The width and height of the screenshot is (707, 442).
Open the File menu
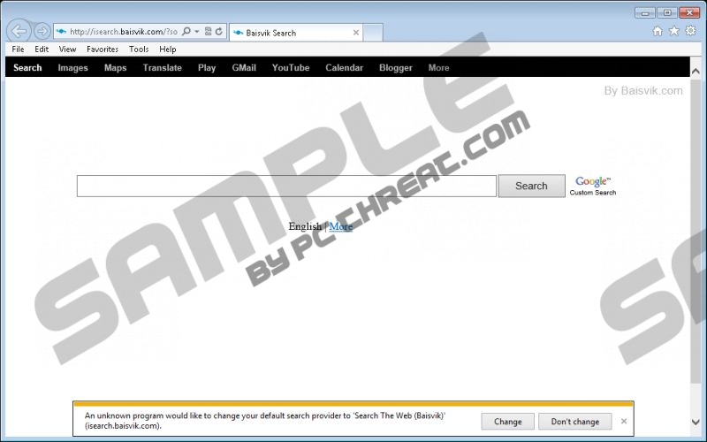(18, 50)
